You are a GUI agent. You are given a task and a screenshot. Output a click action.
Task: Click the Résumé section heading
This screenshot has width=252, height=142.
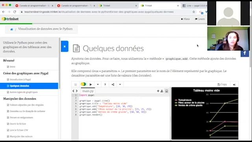click(9, 60)
